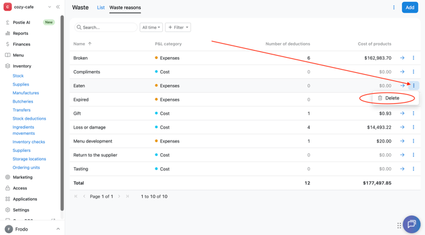Image resolution: width=425 pixels, height=235 pixels.
Task: Go to the Stock page
Action: click(18, 76)
